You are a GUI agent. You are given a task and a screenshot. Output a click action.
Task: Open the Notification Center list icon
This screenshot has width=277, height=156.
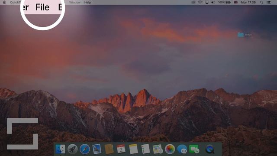coord(269,2)
